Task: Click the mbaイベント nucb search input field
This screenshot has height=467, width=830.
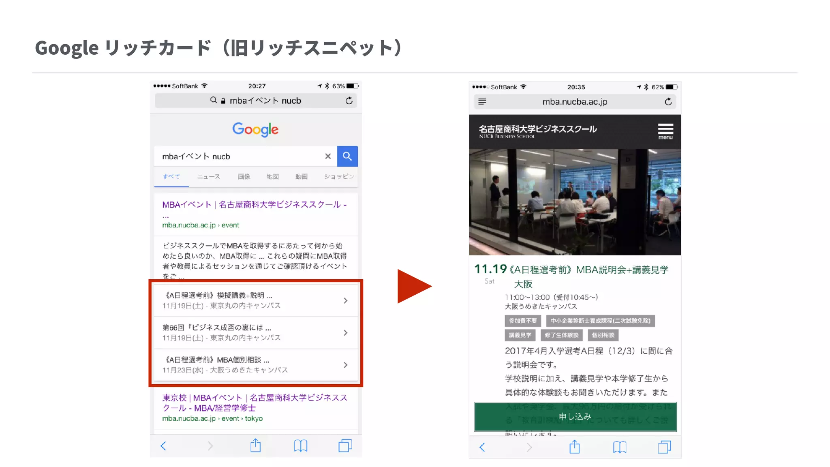Action: tap(245, 156)
